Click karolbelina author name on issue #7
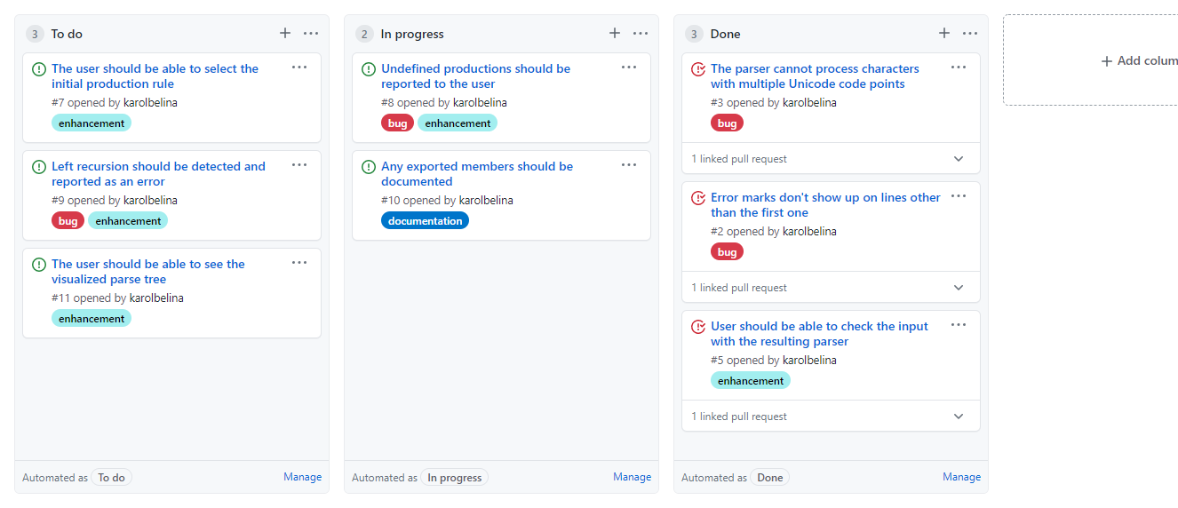1178x508 pixels. pyautogui.click(x=150, y=103)
